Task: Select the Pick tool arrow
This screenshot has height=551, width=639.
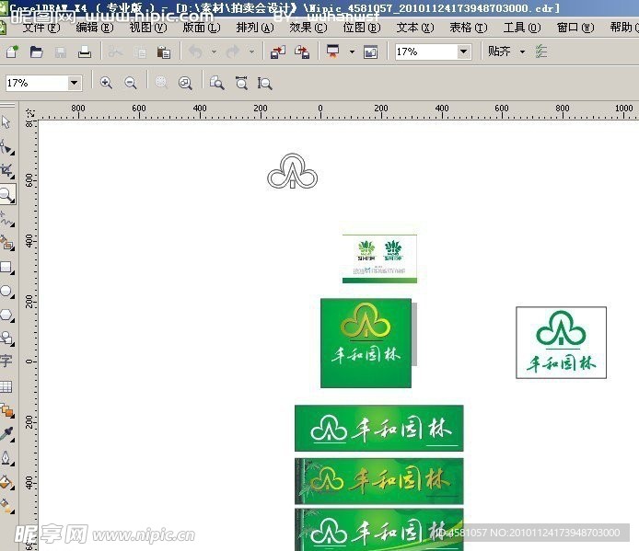Action: pos(6,122)
